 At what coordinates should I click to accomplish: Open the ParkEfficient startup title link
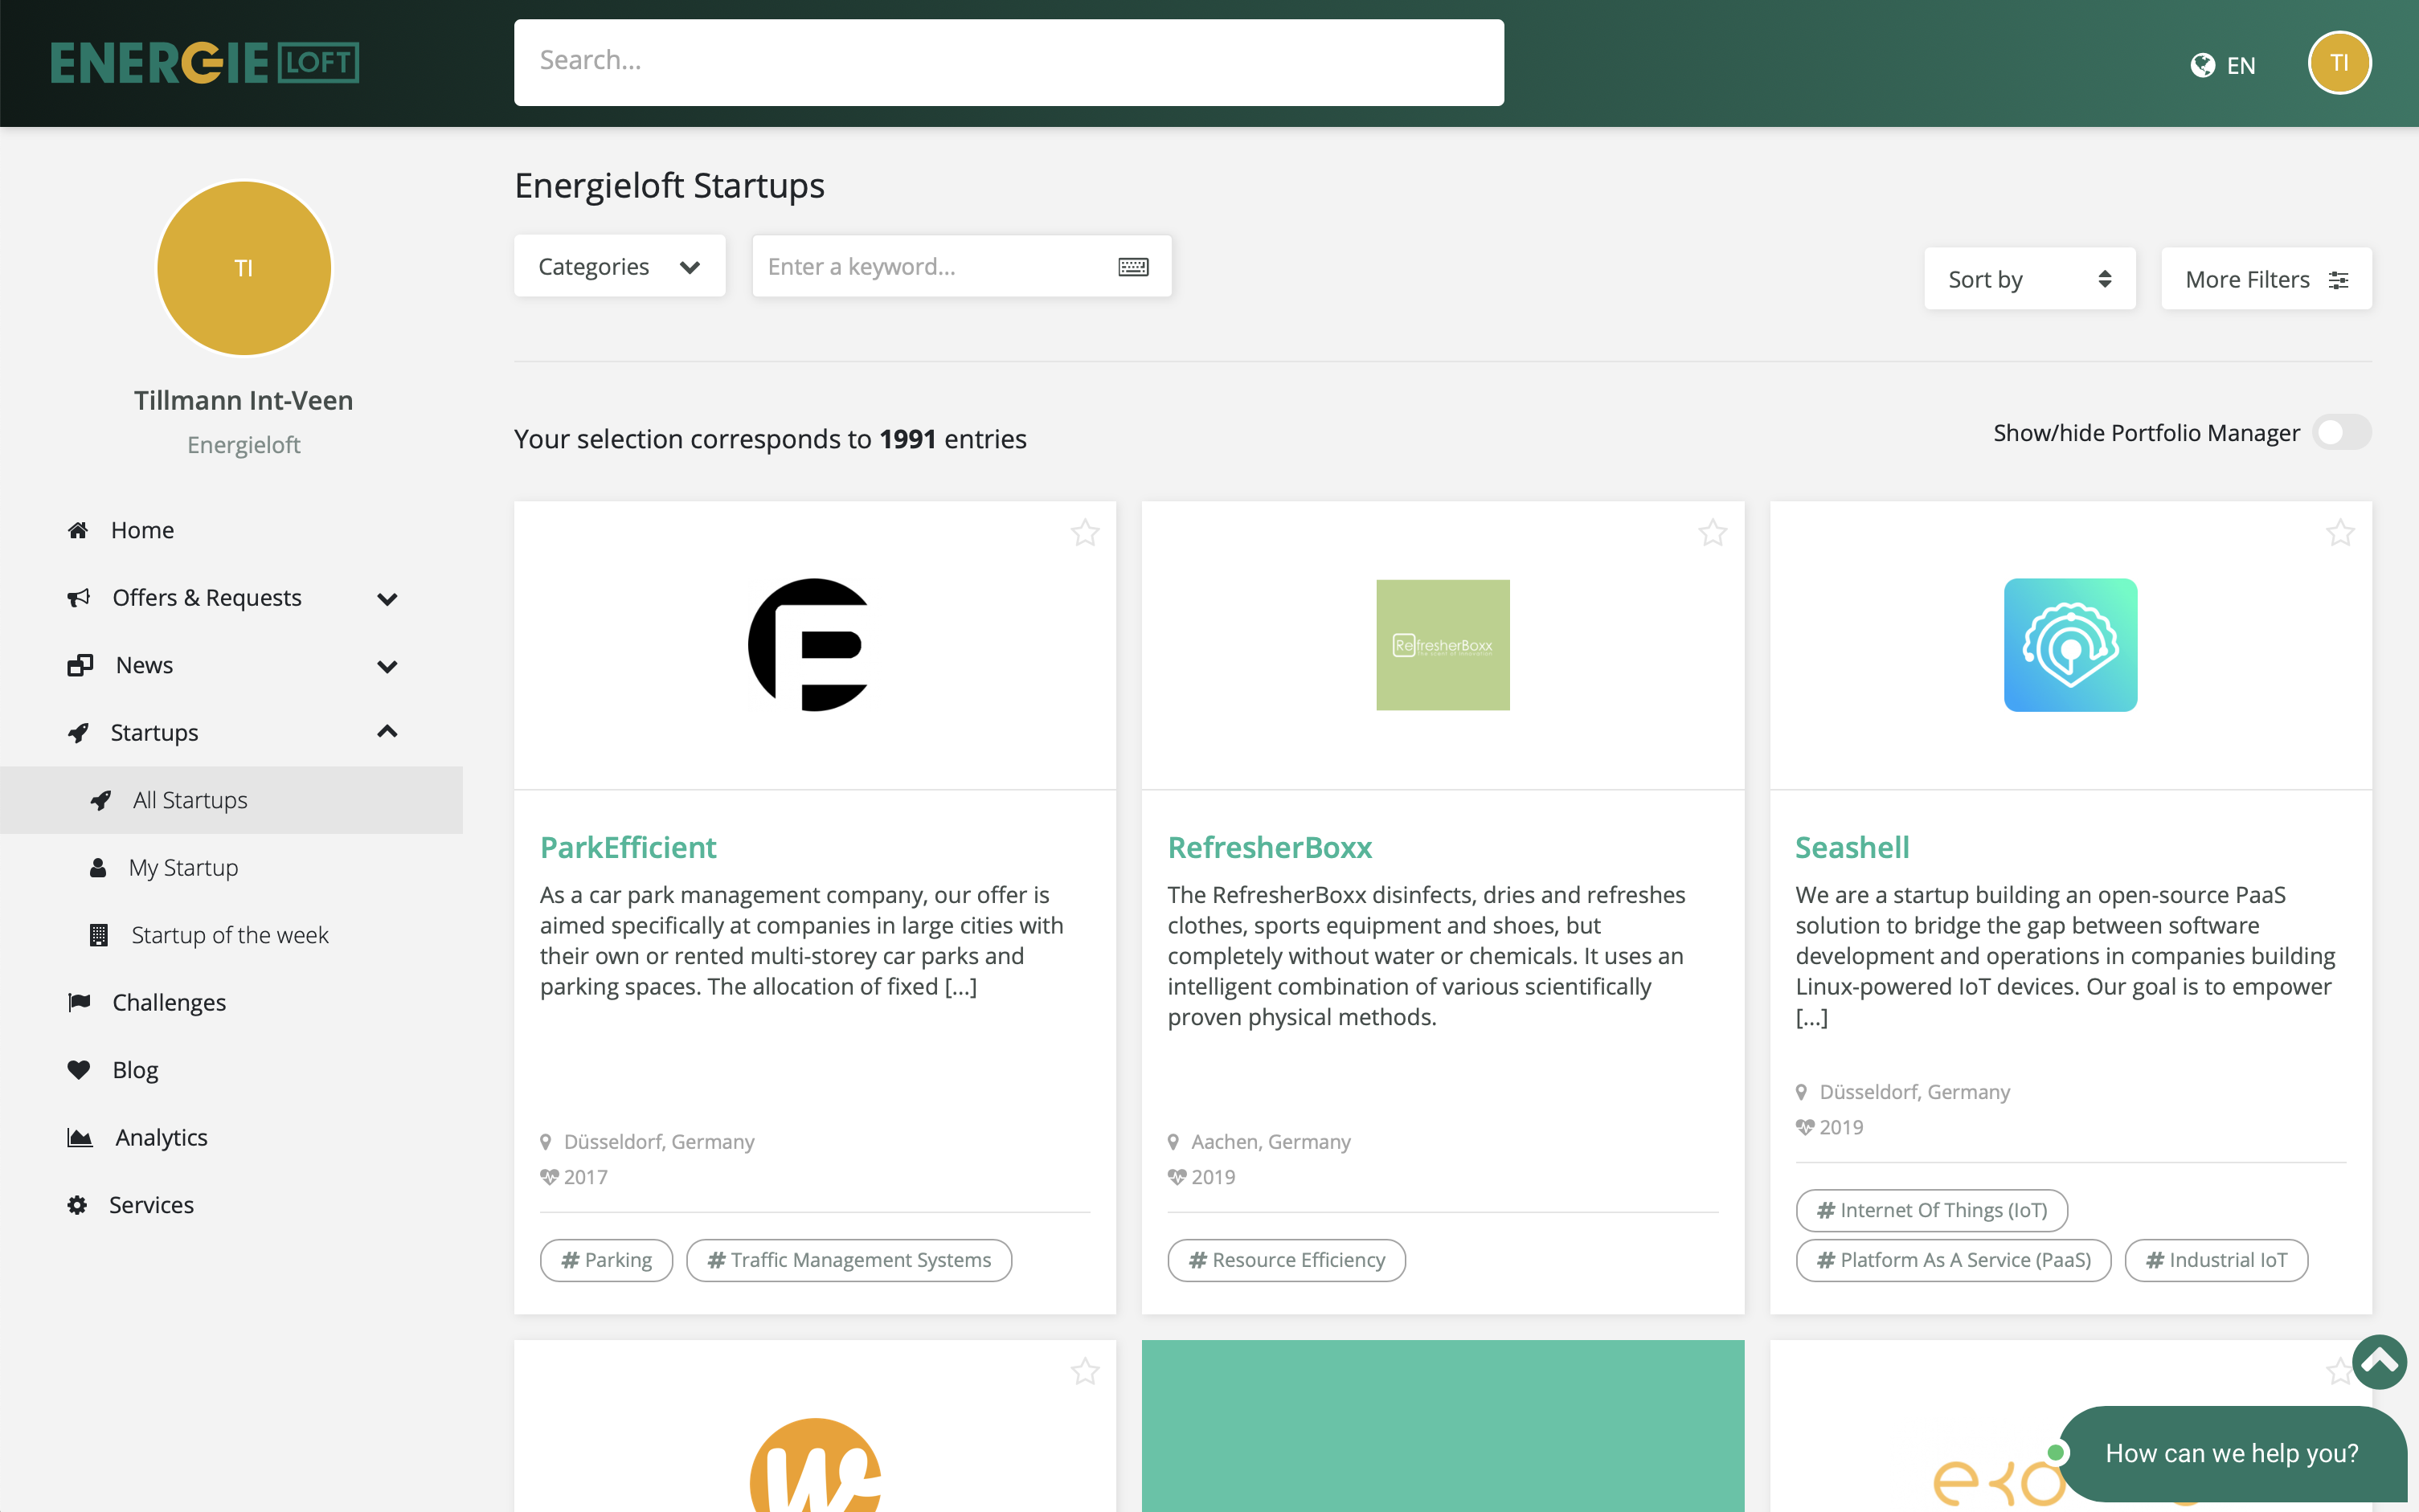(x=628, y=847)
